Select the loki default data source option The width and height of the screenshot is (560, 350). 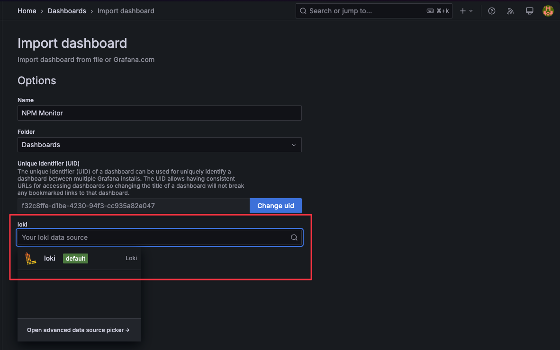(x=79, y=258)
